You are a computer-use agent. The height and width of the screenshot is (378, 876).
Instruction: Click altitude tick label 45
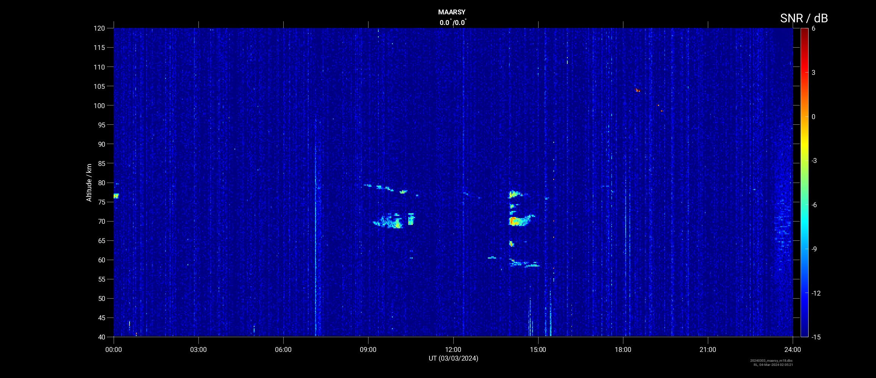point(101,318)
